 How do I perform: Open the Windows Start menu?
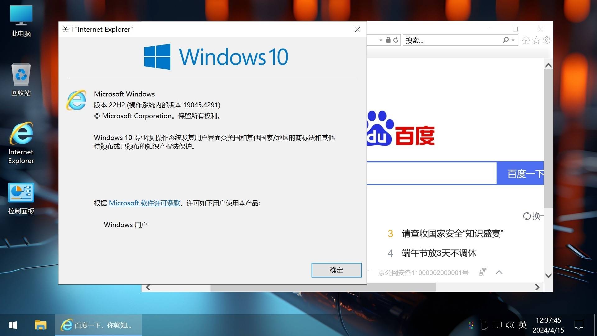click(13, 325)
